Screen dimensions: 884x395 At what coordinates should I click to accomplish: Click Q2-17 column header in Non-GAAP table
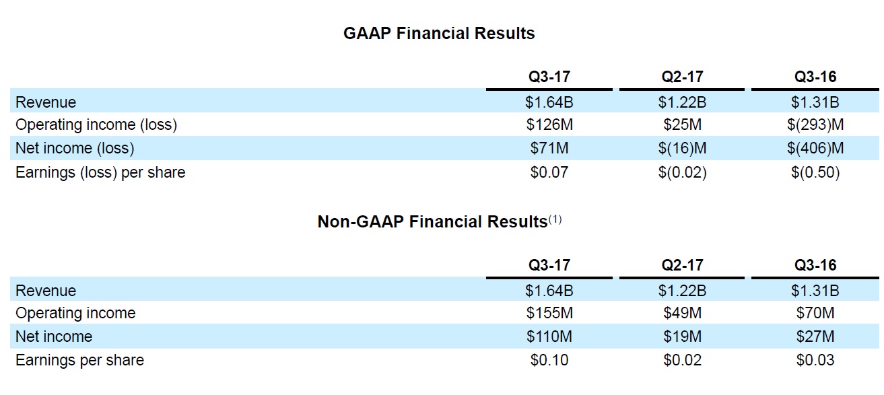[x=681, y=265]
